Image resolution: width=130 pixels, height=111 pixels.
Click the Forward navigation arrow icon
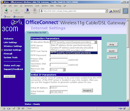(16, 10)
